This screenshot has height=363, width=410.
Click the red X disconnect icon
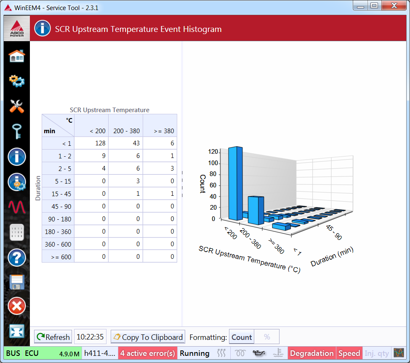(17, 306)
